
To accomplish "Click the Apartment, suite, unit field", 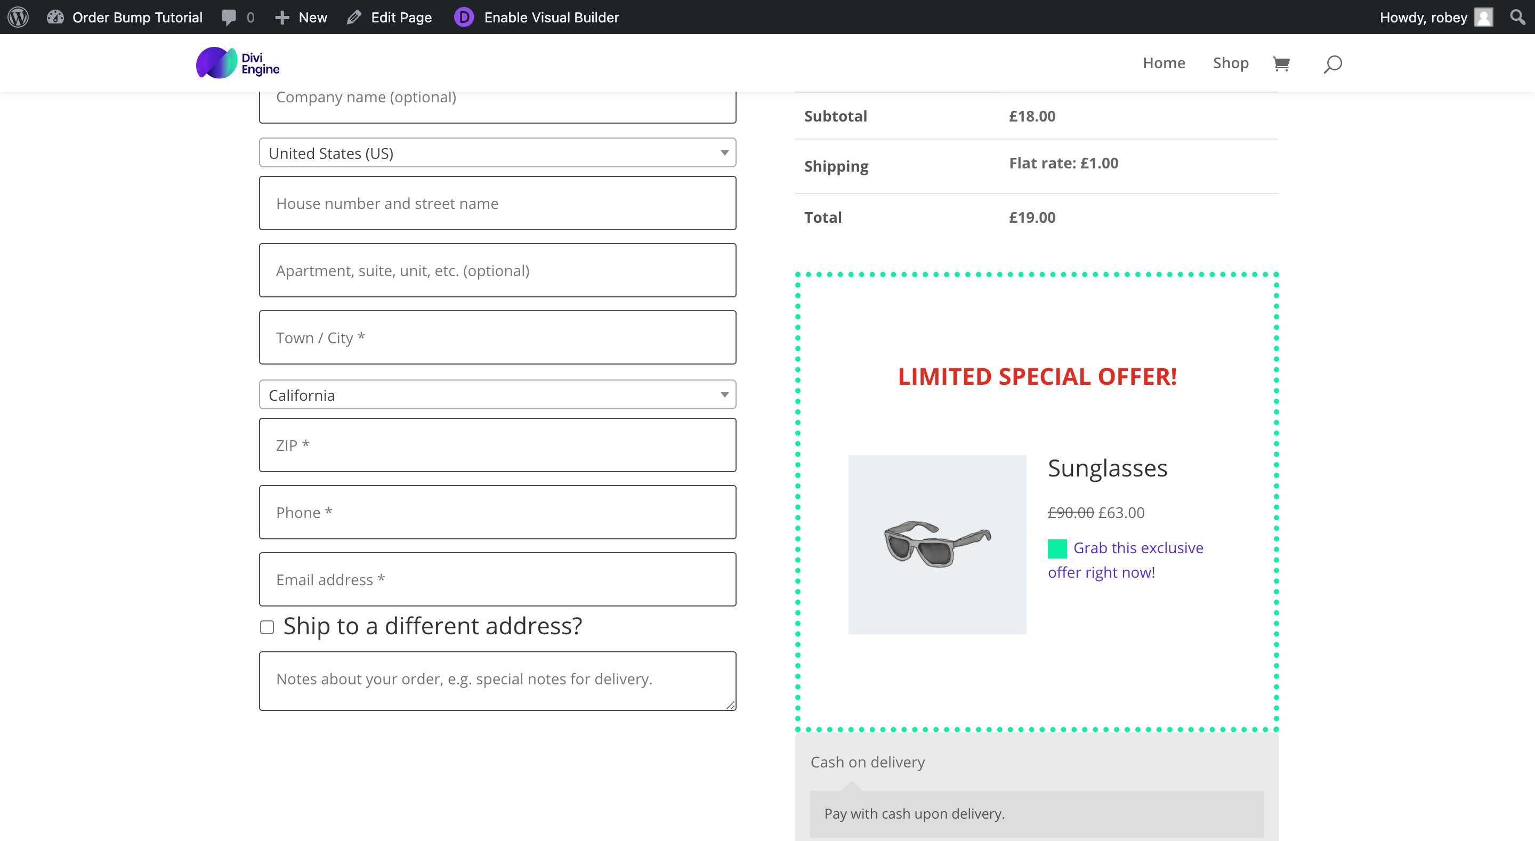I will tap(498, 270).
